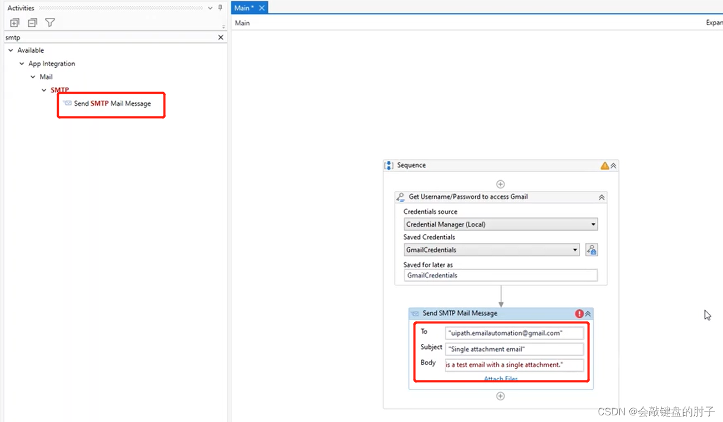Open Credentials source dropdown
The height and width of the screenshot is (422, 723).
coord(501,225)
